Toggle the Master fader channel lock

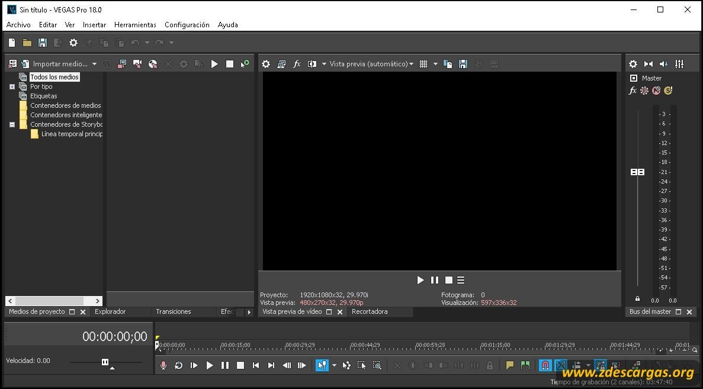point(637,298)
